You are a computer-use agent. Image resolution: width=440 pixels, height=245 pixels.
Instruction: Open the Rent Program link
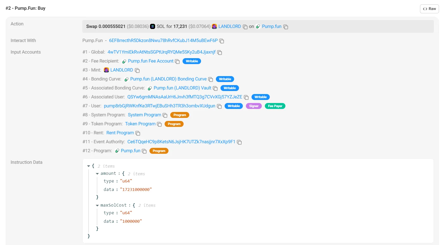120,133
